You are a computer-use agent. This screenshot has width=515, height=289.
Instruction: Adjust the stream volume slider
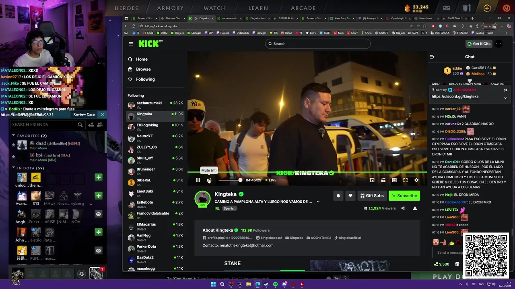pos(230,180)
